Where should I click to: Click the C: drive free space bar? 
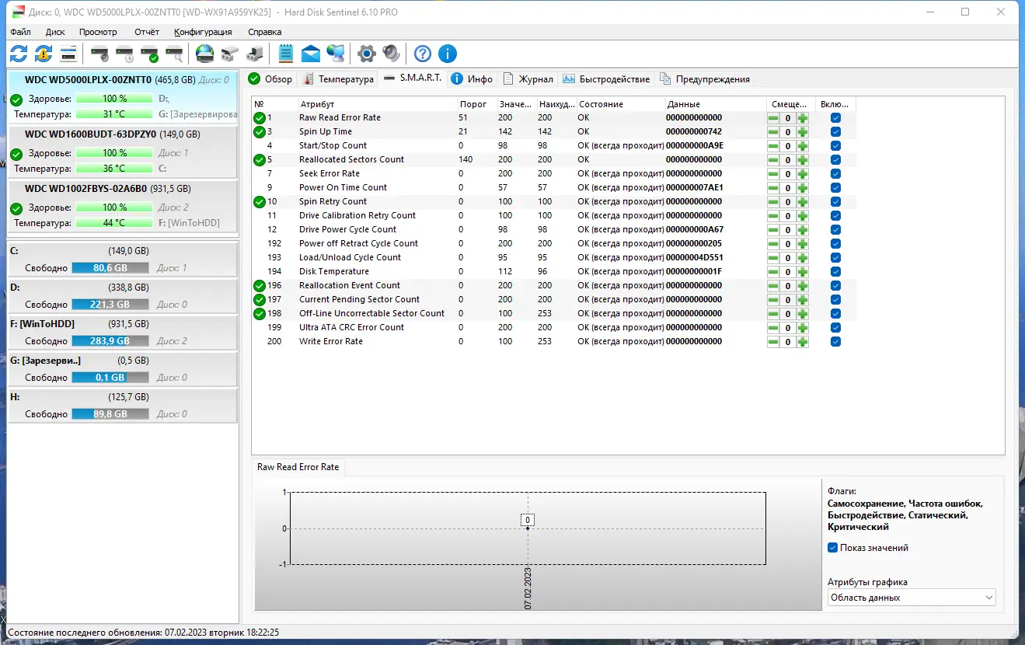110,268
